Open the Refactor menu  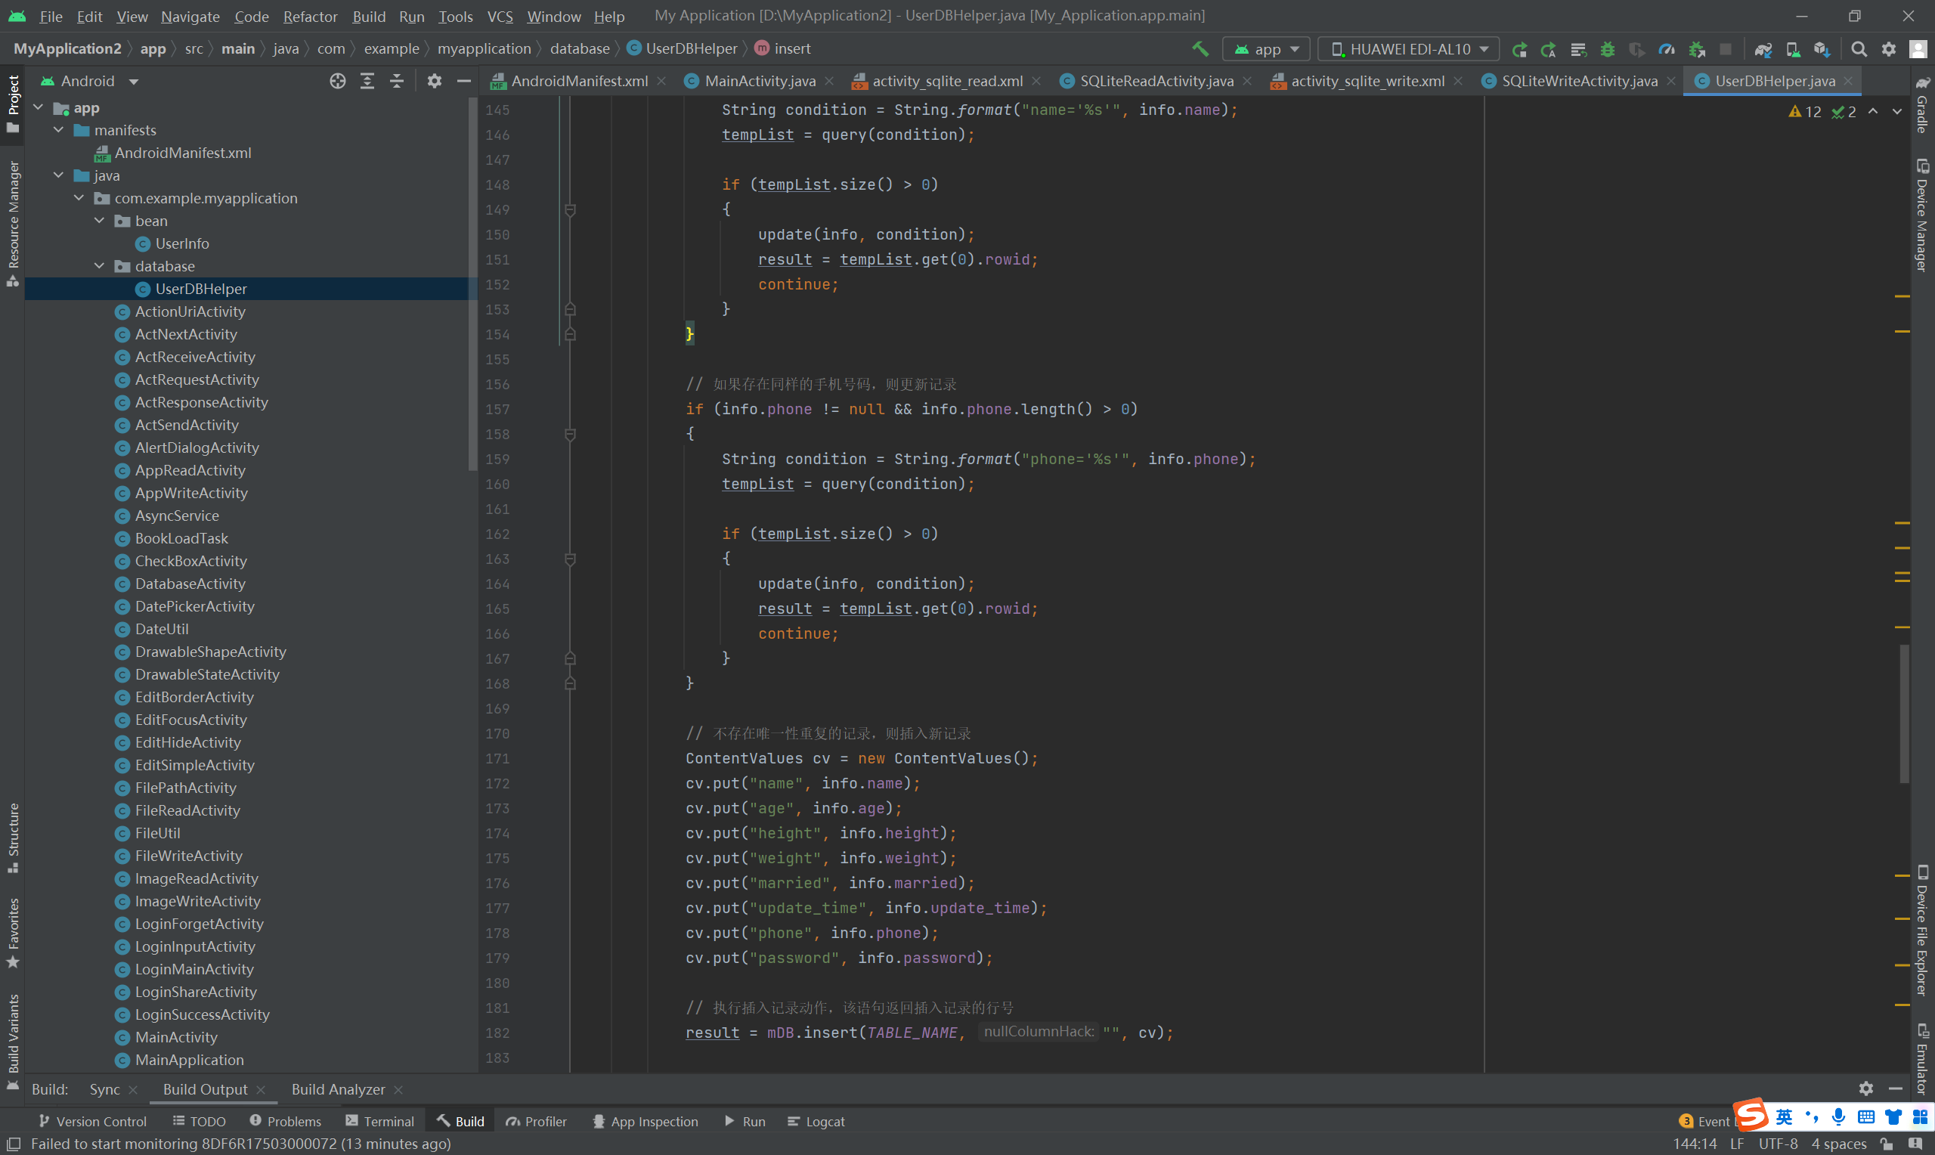310,16
